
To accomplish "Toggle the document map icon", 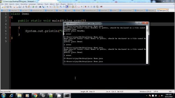I will pos(73,7).
